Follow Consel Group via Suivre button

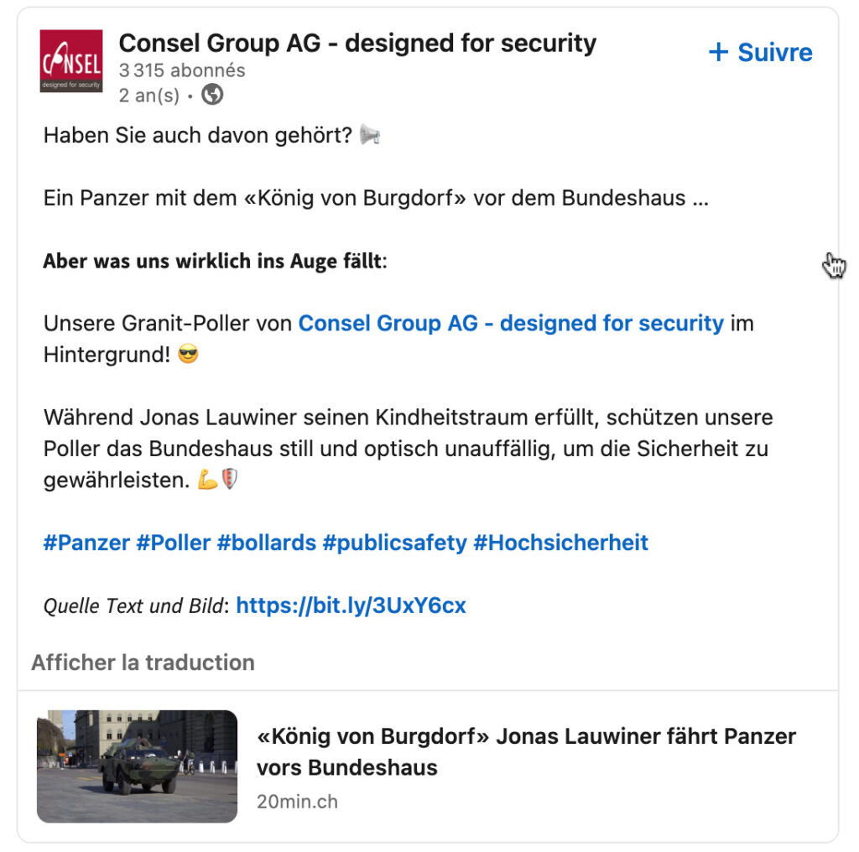pos(760,52)
